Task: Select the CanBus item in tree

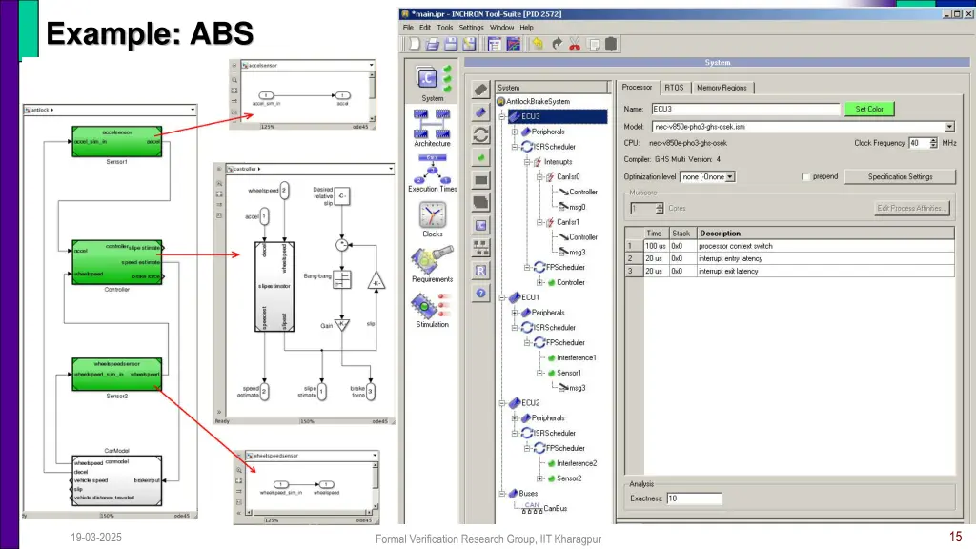Action: (x=556, y=509)
